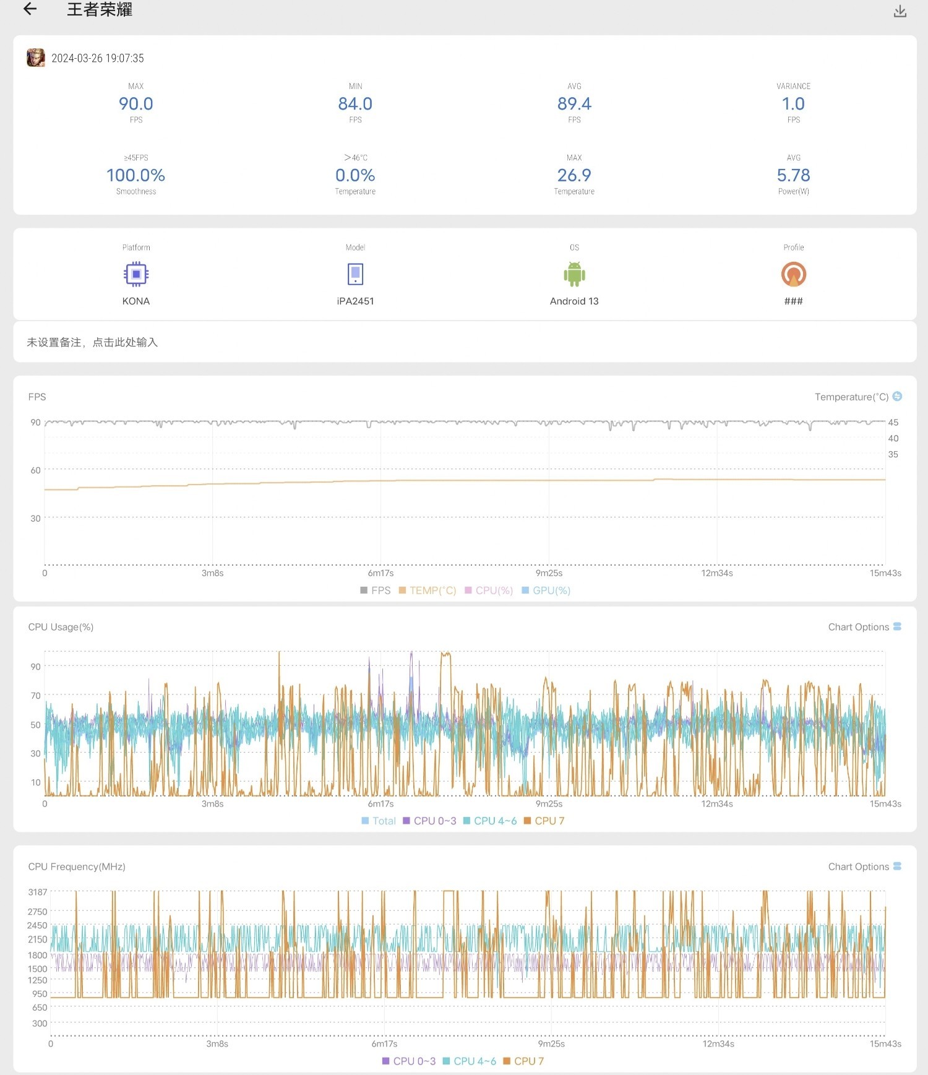The image size is (928, 1075).
Task: Select the 王者荣耀 page title
Action: 100,9
